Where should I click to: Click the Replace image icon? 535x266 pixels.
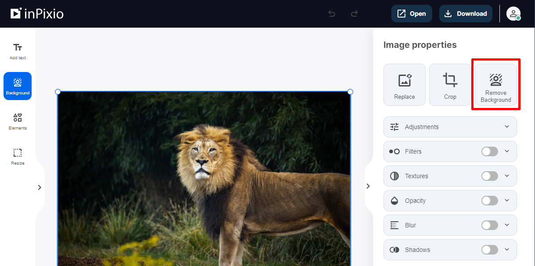404,84
